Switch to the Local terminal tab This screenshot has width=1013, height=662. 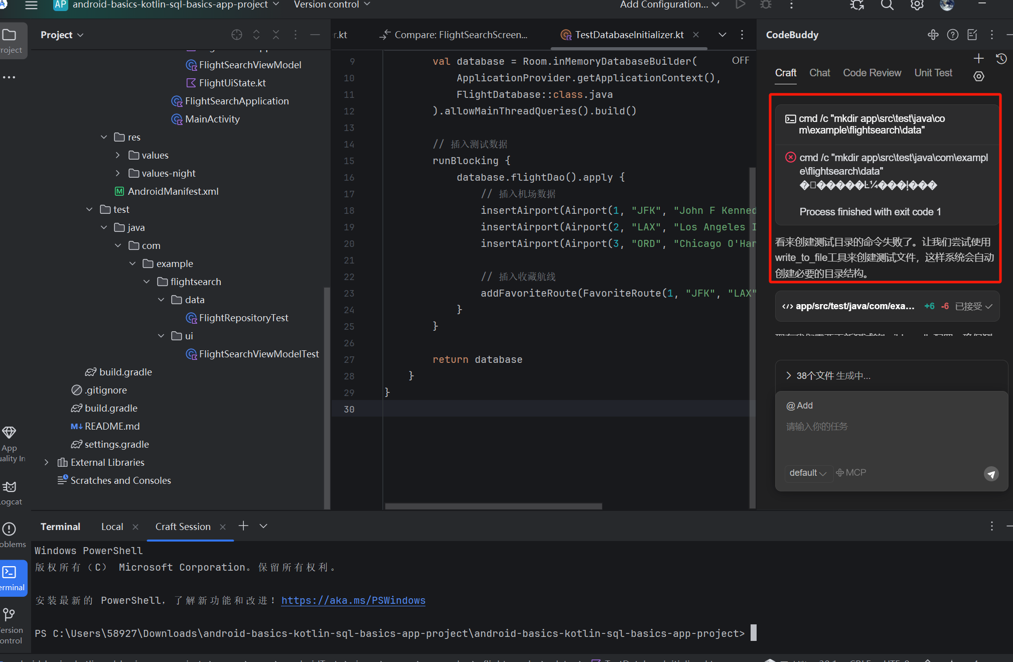coord(112,526)
